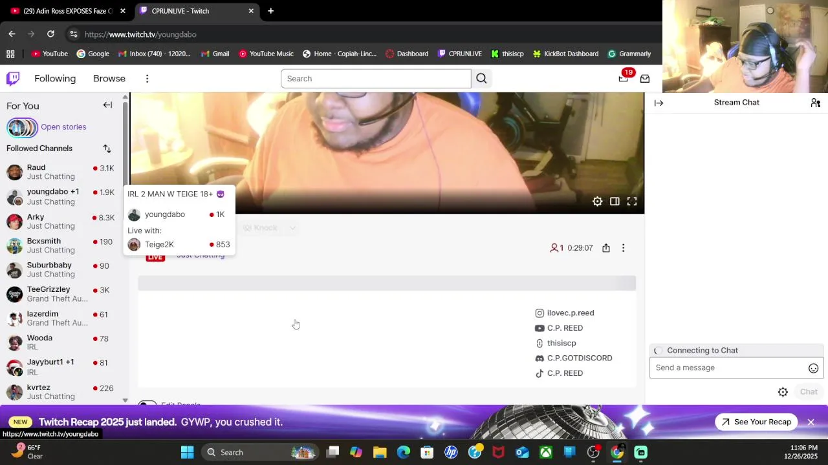This screenshot has height=465, width=828.
Task: Open the emote picker in chat
Action: coord(813,368)
